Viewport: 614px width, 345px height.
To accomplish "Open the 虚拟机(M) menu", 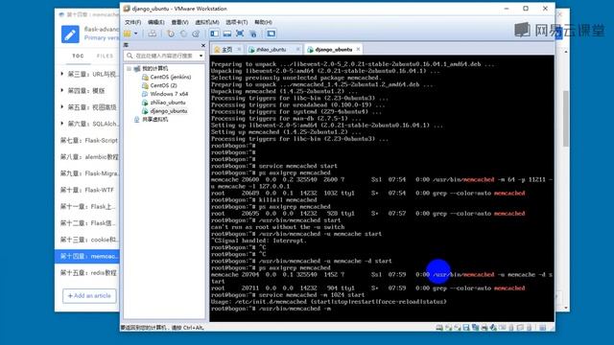I will coord(207,22).
